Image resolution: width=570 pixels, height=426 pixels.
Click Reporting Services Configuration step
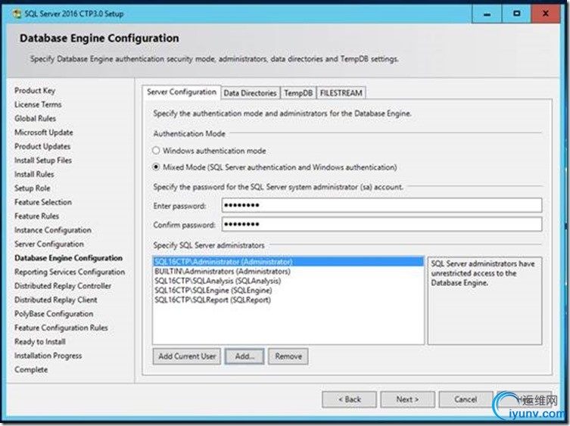70,272
